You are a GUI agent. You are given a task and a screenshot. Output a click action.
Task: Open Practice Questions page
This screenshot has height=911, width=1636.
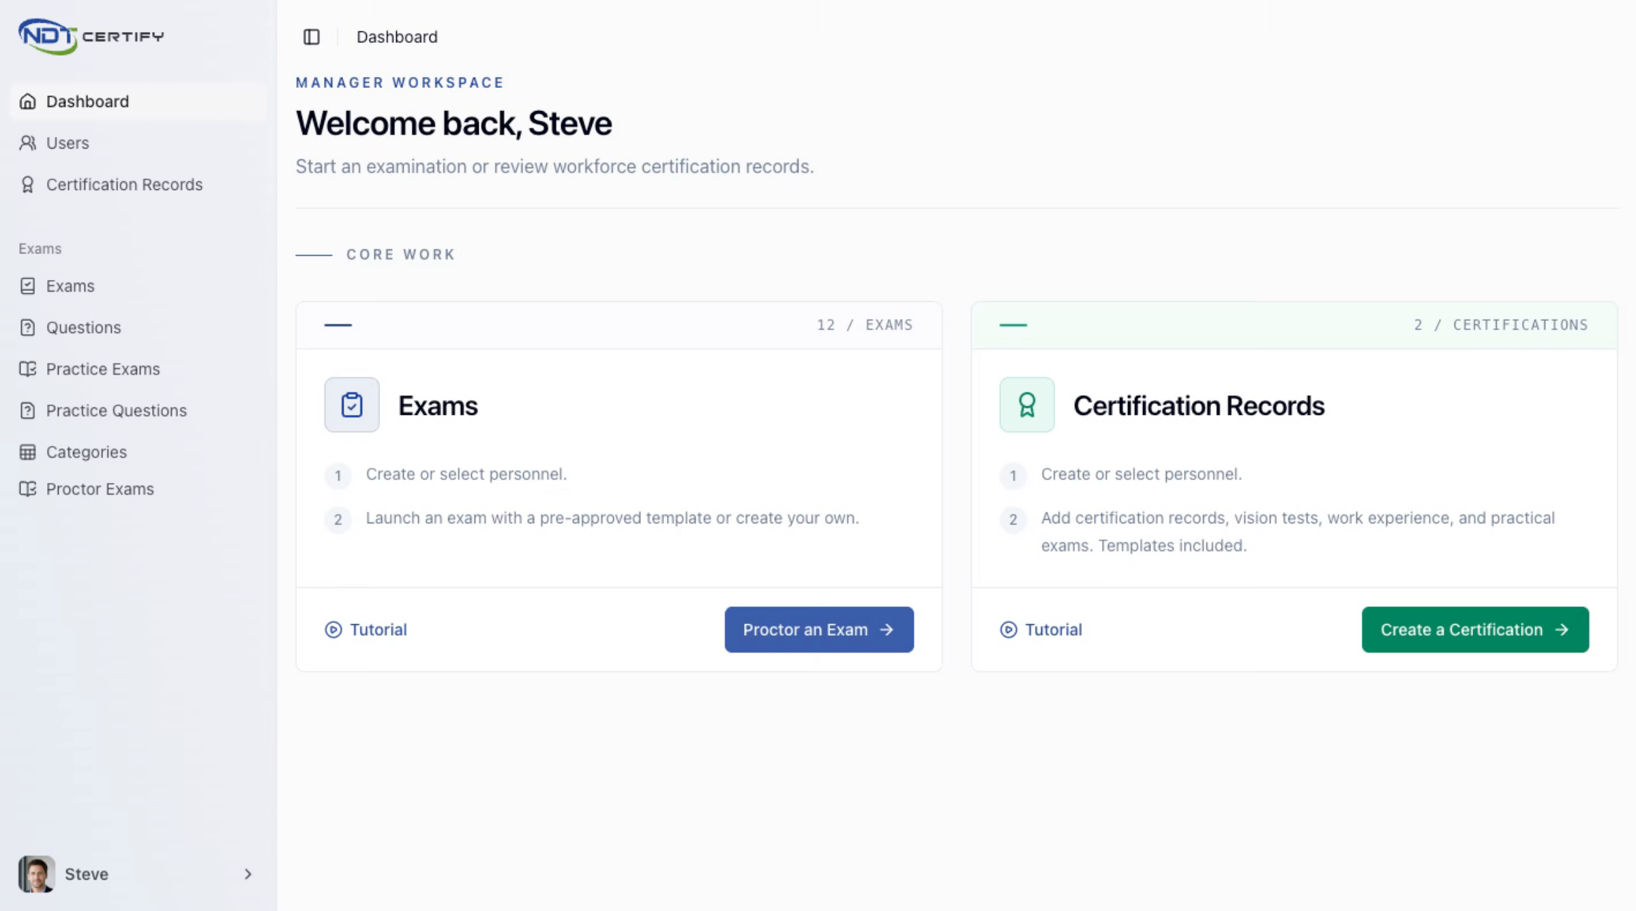click(138, 411)
